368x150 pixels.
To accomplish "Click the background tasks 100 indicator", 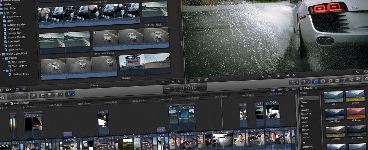I will pyautogui.click(x=167, y=89).
